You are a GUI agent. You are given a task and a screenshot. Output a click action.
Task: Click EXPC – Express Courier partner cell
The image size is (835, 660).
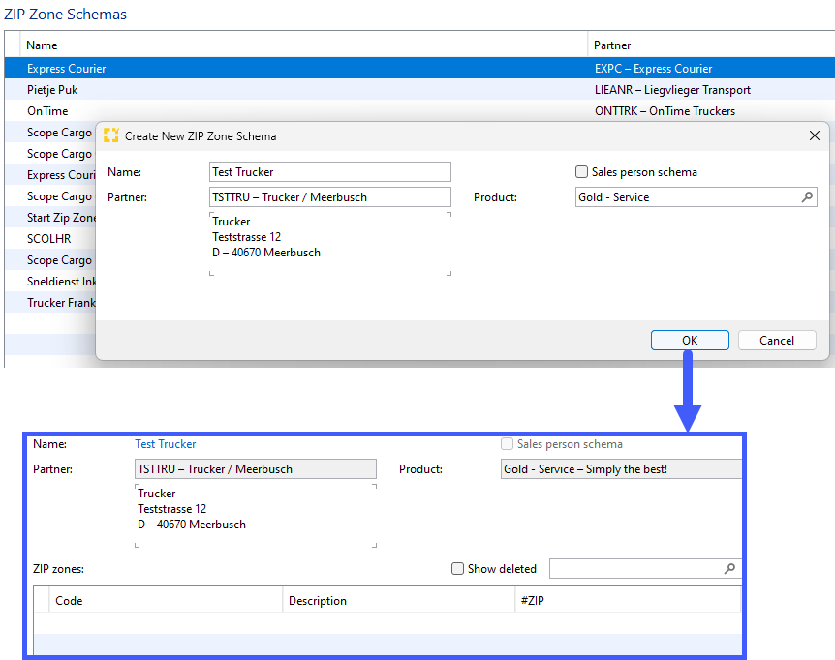pyautogui.click(x=653, y=69)
